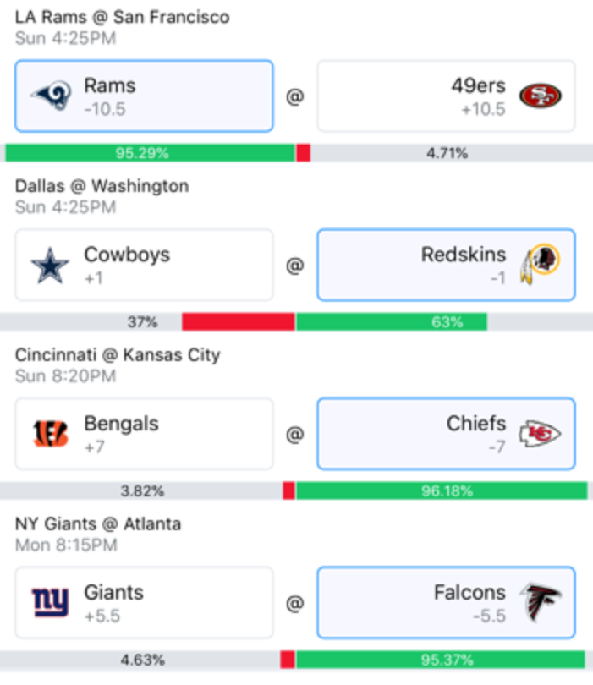Click the Rams 95.29% green bar
Image resolution: width=593 pixels, height=685 pixels.
(151, 153)
